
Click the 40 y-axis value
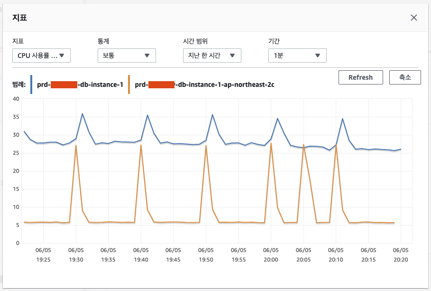point(16,99)
